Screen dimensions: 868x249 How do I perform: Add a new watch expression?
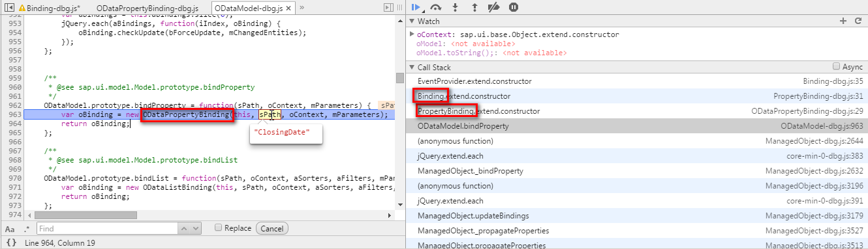843,21
